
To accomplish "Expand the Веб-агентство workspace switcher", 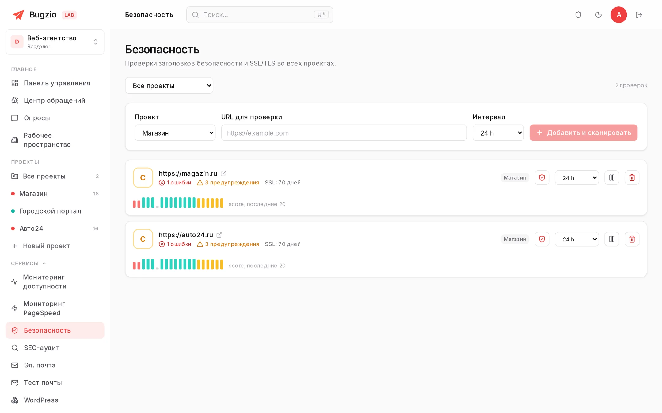I will click(x=55, y=42).
